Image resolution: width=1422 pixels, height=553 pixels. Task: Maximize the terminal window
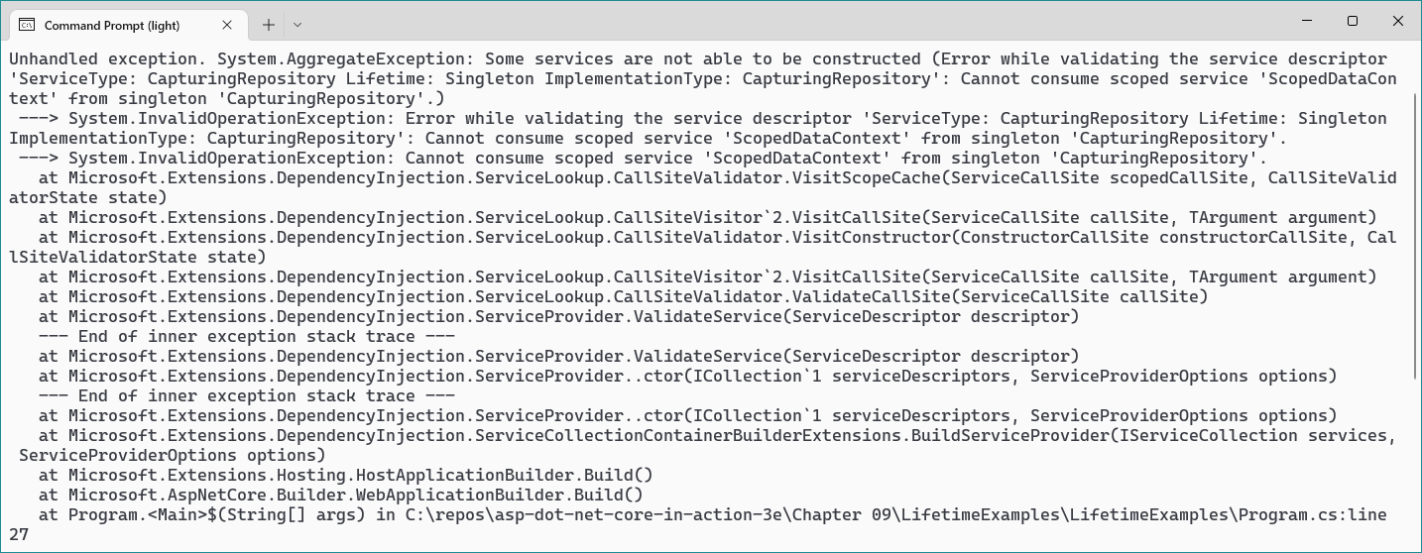(1353, 21)
